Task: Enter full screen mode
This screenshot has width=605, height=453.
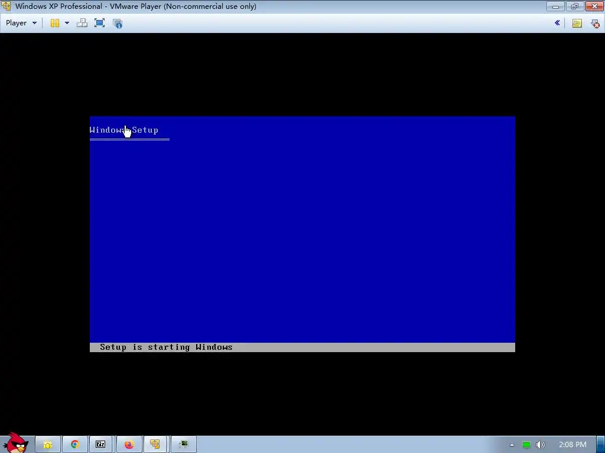Action: click(x=99, y=23)
